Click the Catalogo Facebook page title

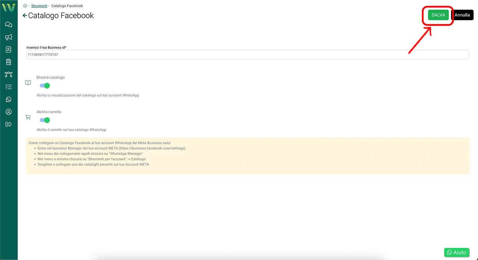pos(61,16)
